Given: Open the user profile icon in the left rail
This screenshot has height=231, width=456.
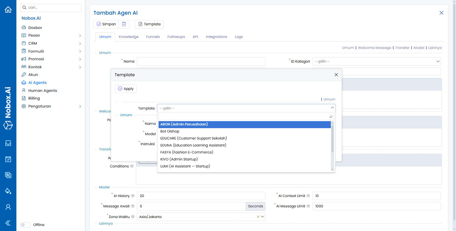Looking at the screenshot, I should tap(8, 207).
